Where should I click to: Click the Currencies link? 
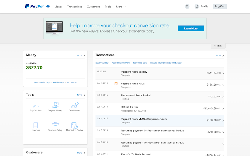tap(72, 82)
